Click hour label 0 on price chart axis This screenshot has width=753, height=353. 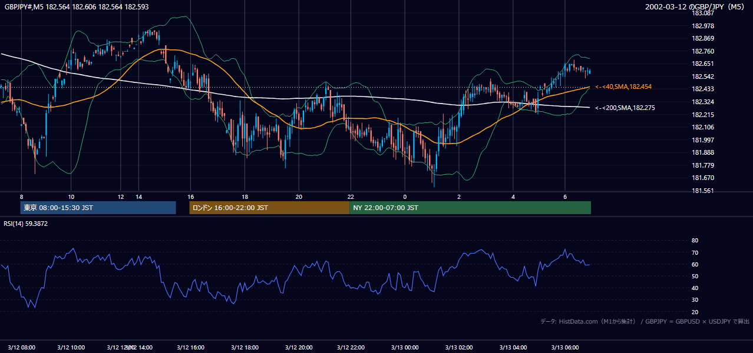coord(405,197)
